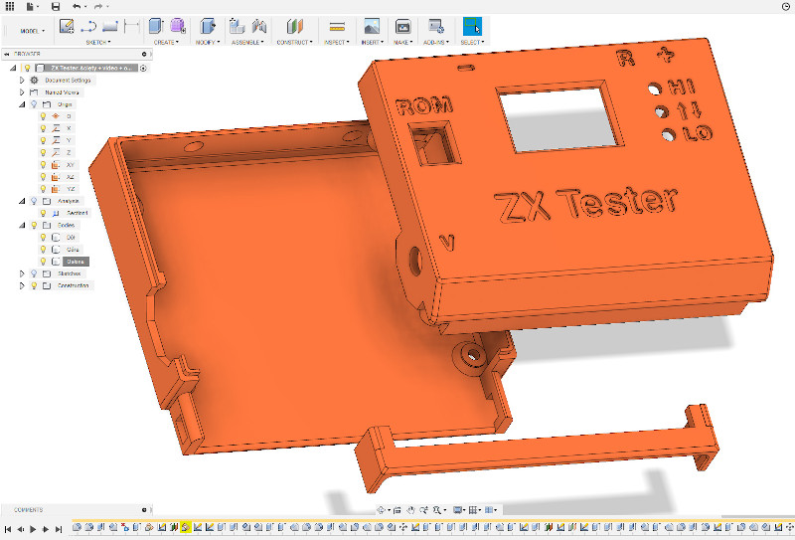This screenshot has width=795, height=540.
Task: Open the data panel grid icon
Action: coord(10,7)
